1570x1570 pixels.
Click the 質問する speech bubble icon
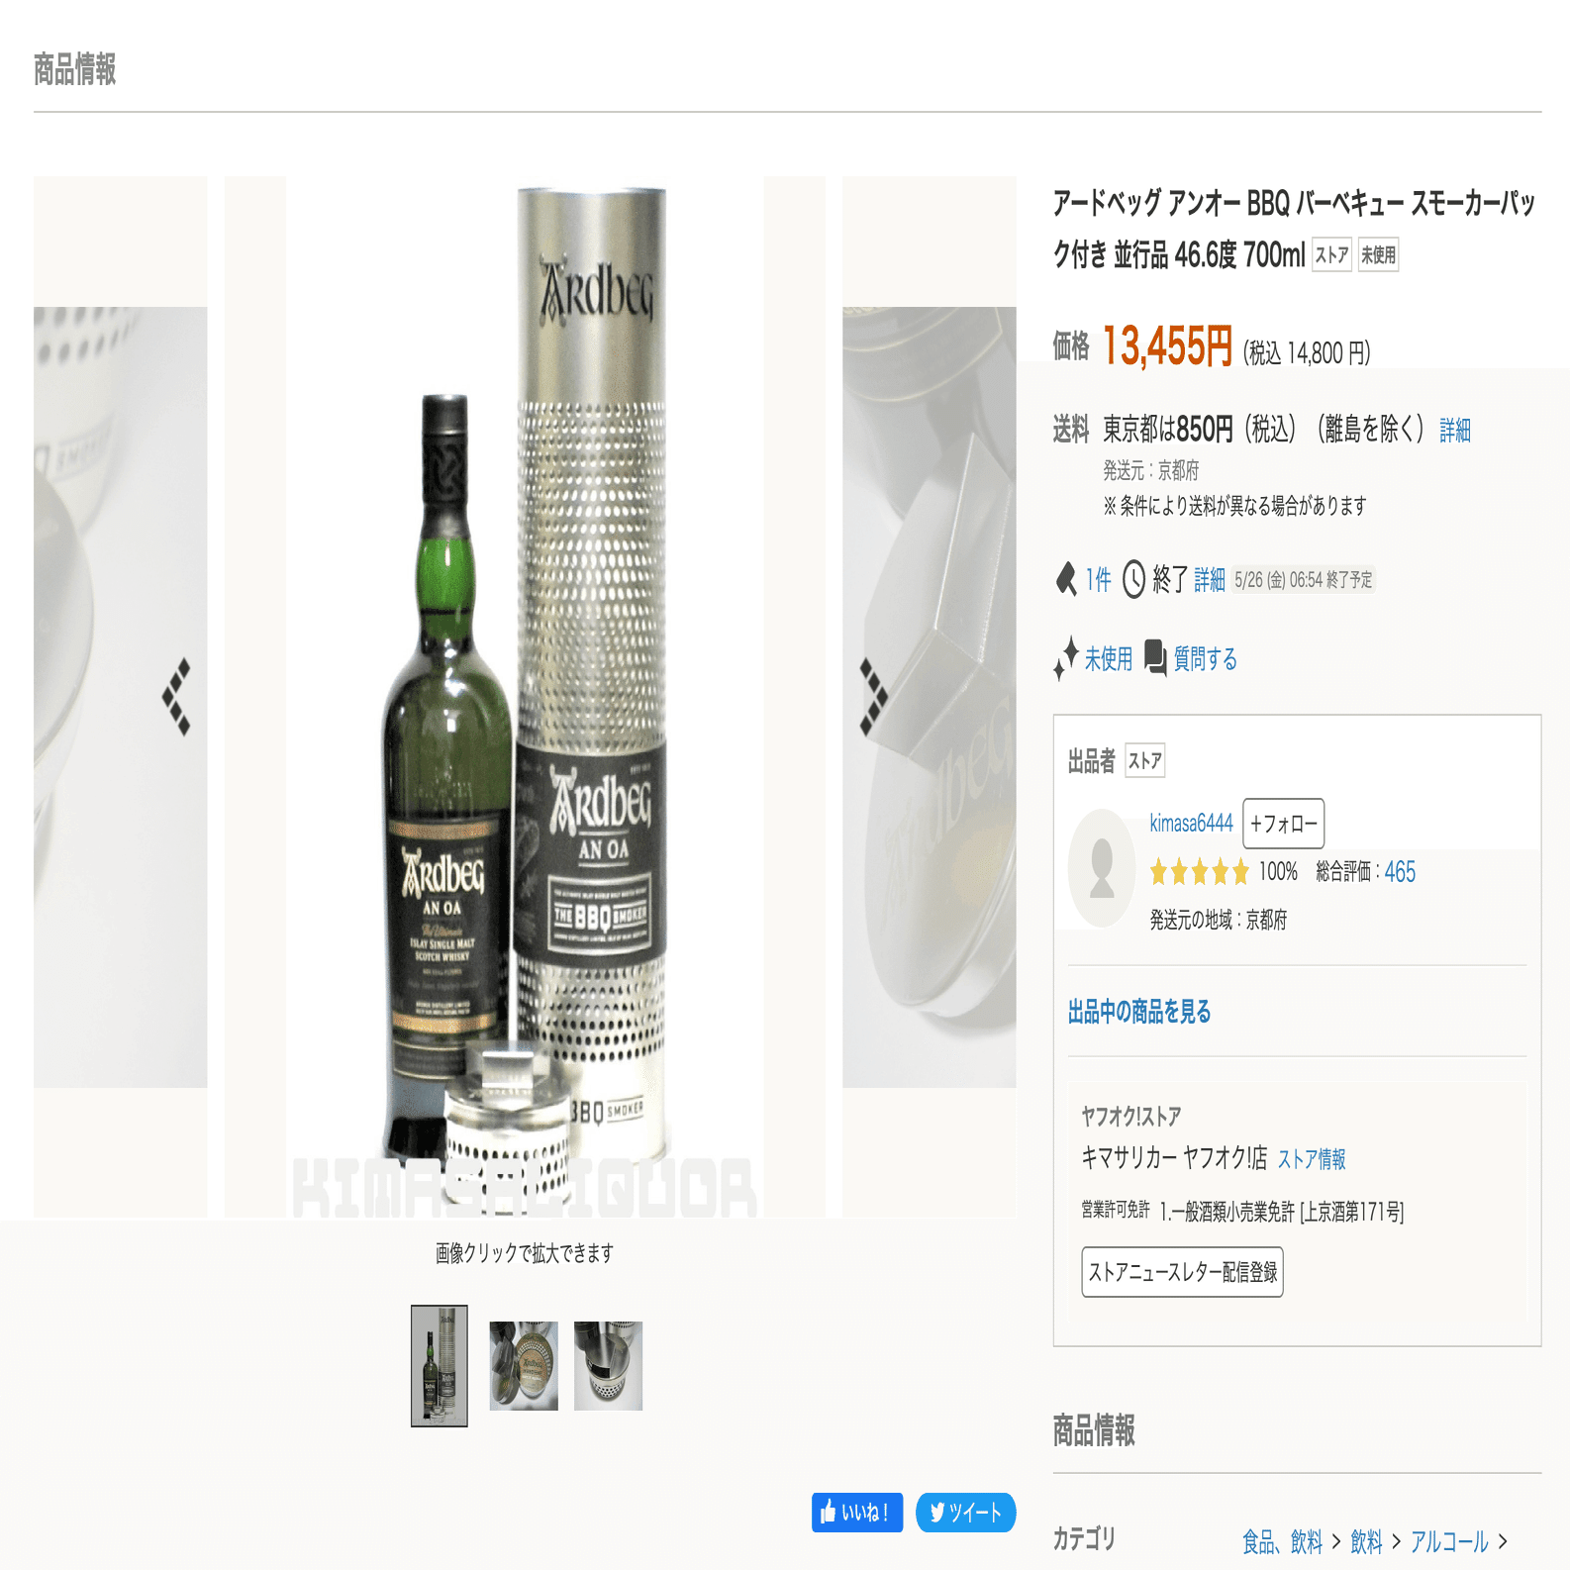(x=1155, y=657)
